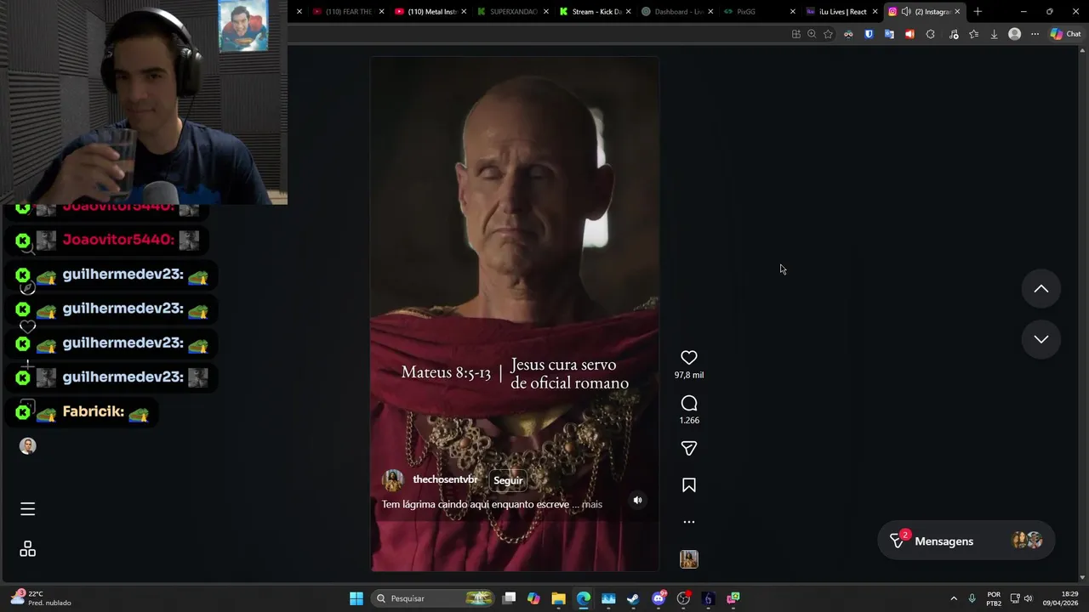Screen dimensions: 1089x612
Task: Open the Instagram hamburger menu icon
Action: (27, 509)
